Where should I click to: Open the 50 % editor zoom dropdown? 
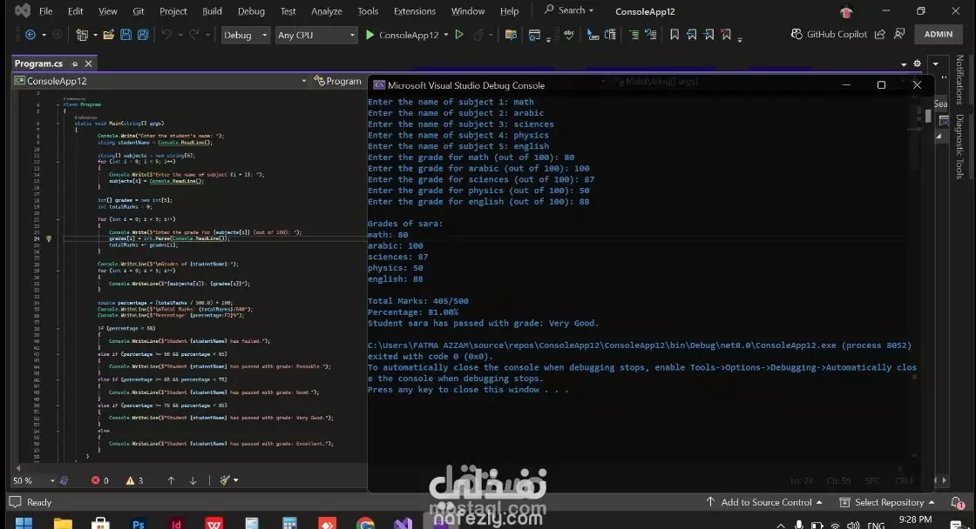(x=34, y=480)
